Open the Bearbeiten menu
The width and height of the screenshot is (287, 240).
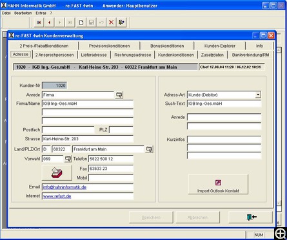point(23,13)
